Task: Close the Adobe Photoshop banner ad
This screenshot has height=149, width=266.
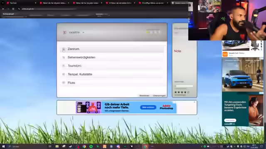Action: point(195,102)
